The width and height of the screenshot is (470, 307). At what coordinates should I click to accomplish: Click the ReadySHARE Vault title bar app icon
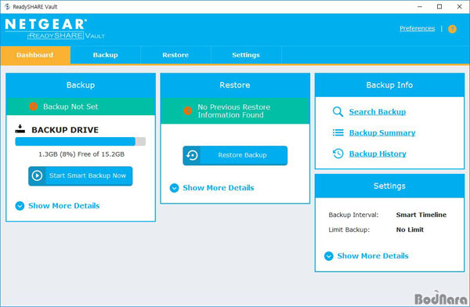[7, 6]
